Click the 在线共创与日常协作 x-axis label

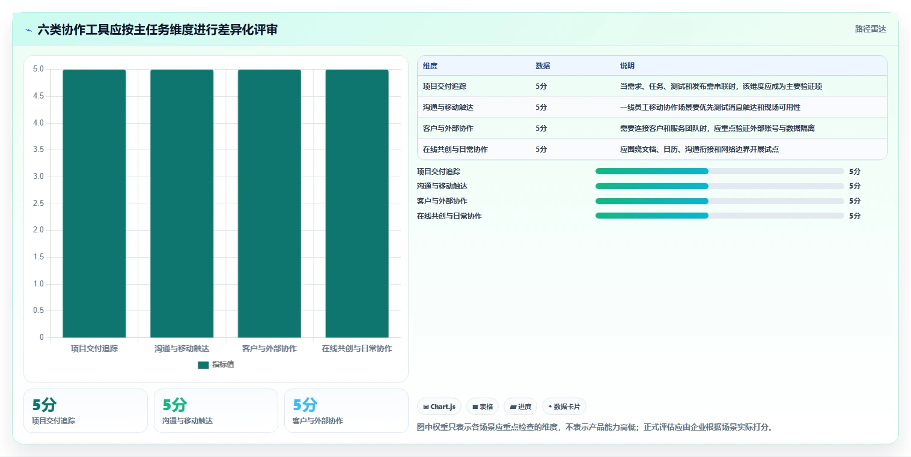click(357, 348)
